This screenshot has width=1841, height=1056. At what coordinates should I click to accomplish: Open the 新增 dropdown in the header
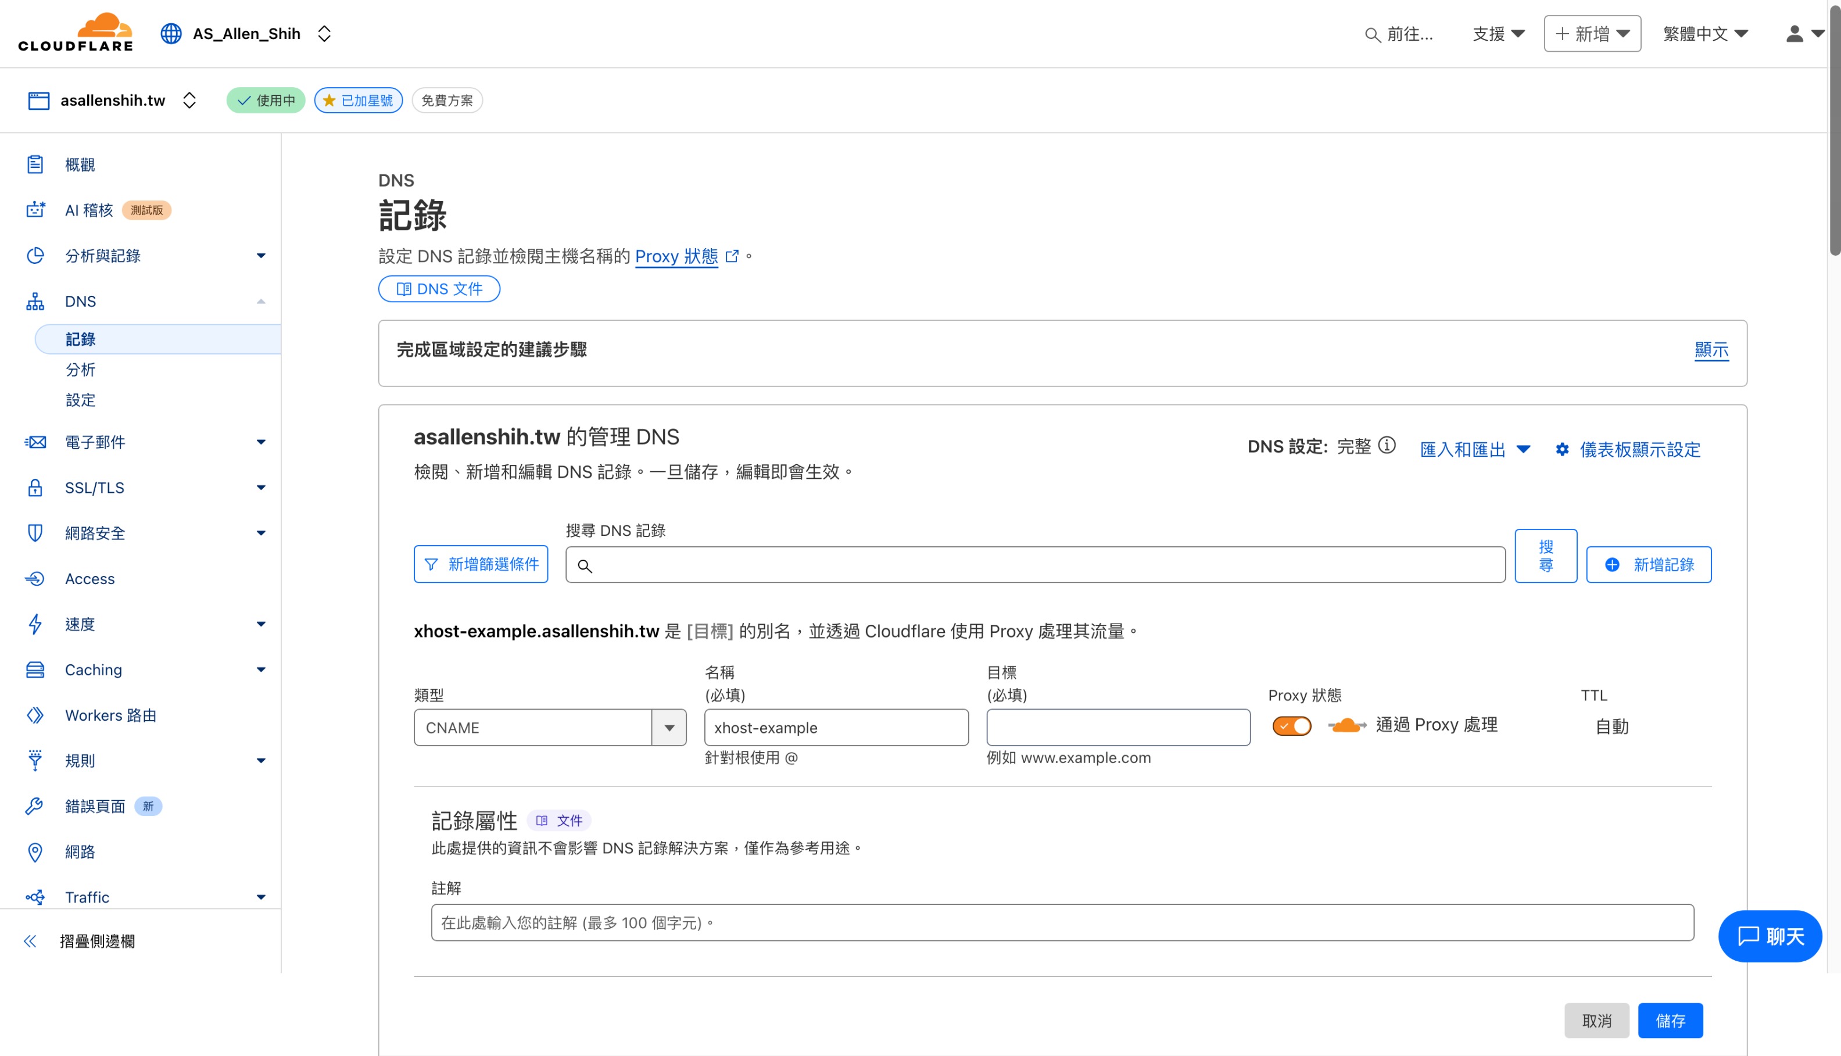click(1592, 33)
